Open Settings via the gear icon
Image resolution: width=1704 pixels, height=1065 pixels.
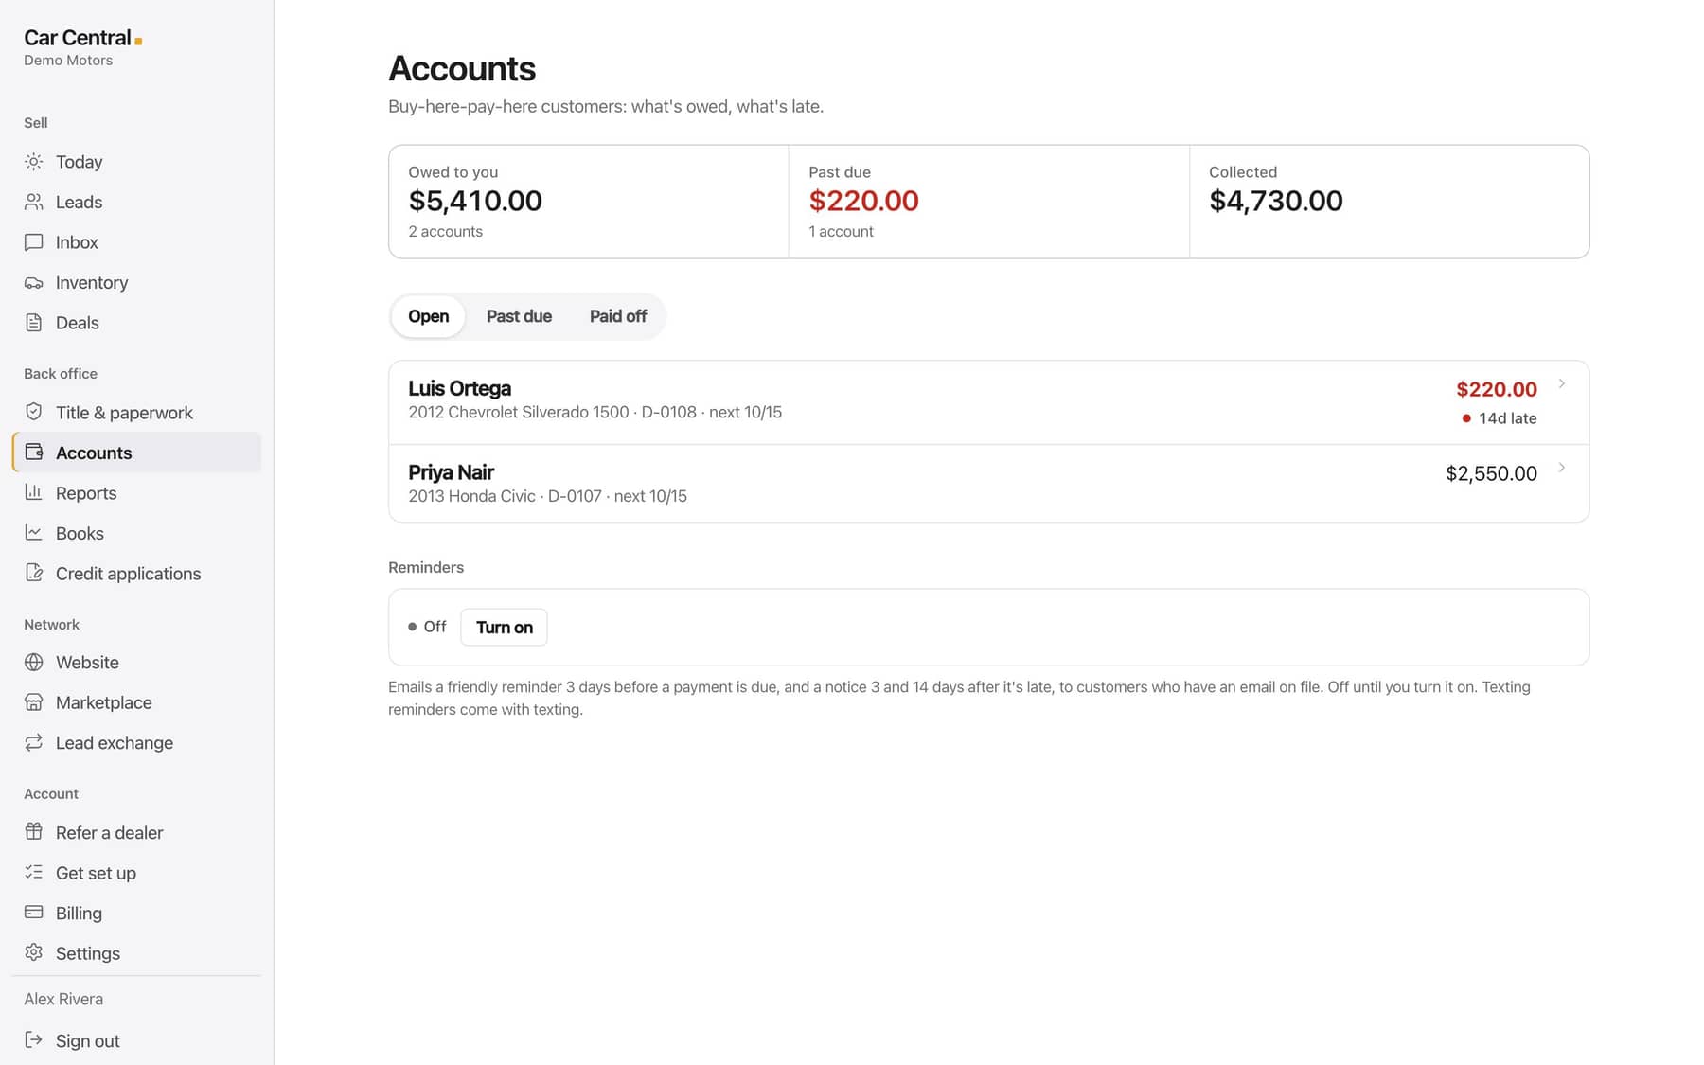33,952
